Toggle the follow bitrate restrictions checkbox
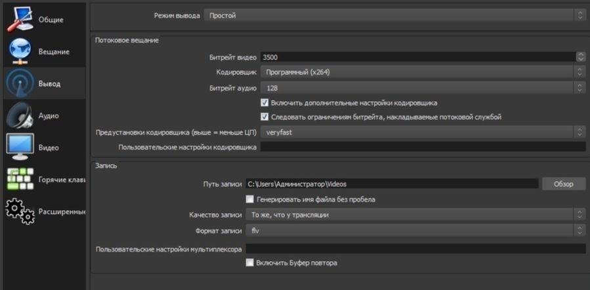 264,117
